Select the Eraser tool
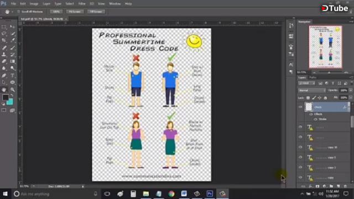The height and width of the screenshot is (199, 354). 4,61
